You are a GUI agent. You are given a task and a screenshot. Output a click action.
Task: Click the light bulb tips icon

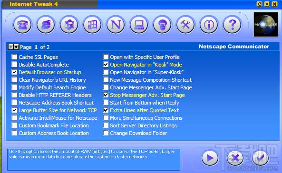click(x=162, y=25)
